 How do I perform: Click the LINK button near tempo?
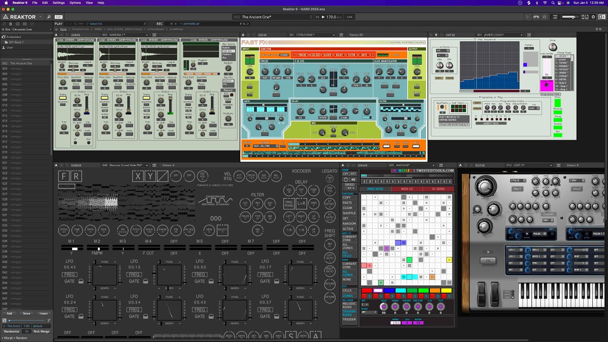pos(350,17)
